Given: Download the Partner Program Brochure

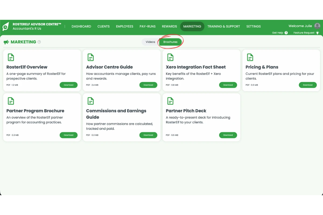Looking at the screenshot, I should click(x=69, y=135).
